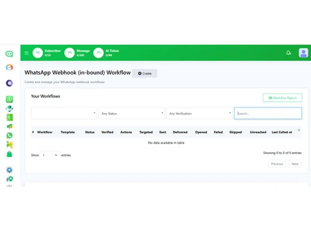
Task: Click the # column header
Action: tap(33, 132)
